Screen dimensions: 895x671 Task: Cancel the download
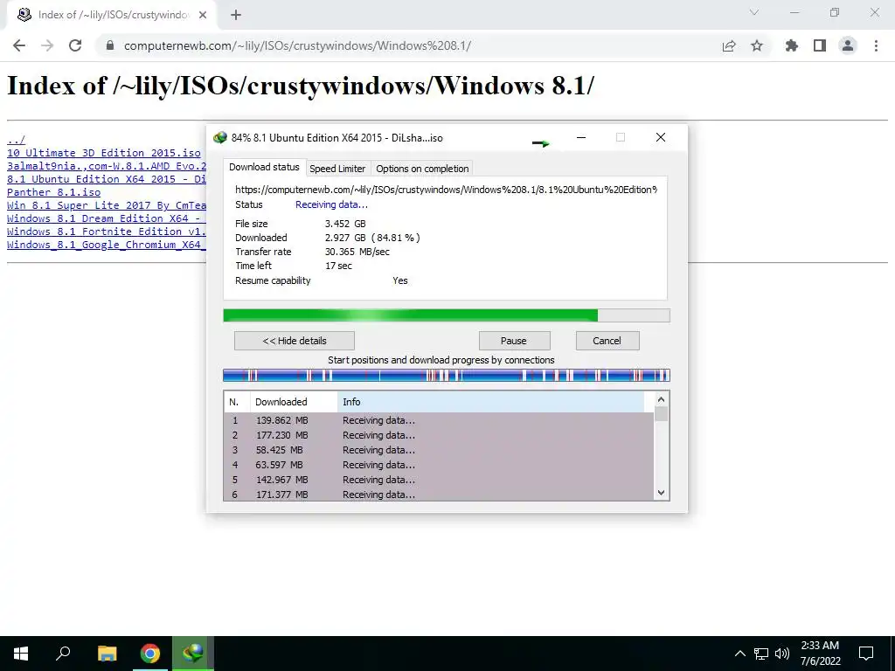(x=607, y=341)
